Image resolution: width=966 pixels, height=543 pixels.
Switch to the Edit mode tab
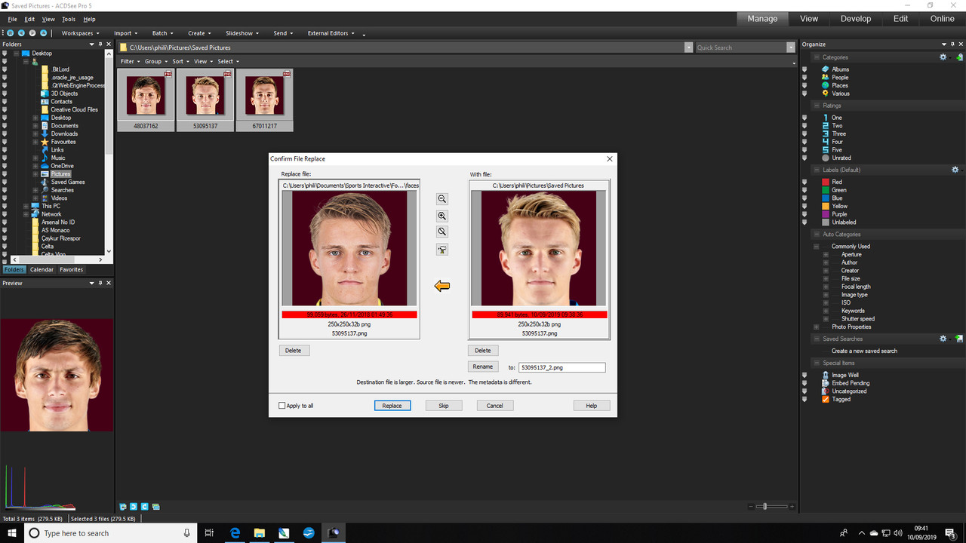(x=900, y=19)
